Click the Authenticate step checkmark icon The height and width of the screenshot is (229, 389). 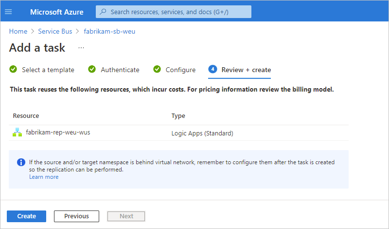point(92,70)
